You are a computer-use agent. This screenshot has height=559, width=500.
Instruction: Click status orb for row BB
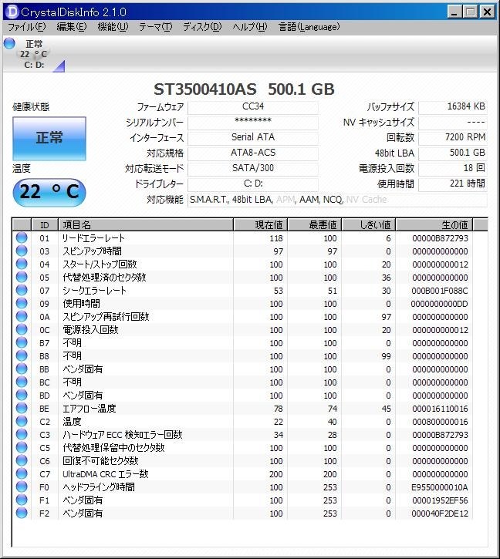(22, 369)
